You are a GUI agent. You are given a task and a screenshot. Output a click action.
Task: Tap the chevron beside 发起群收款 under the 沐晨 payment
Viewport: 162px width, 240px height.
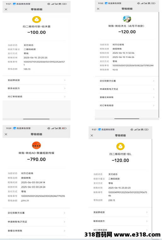coord(65,80)
